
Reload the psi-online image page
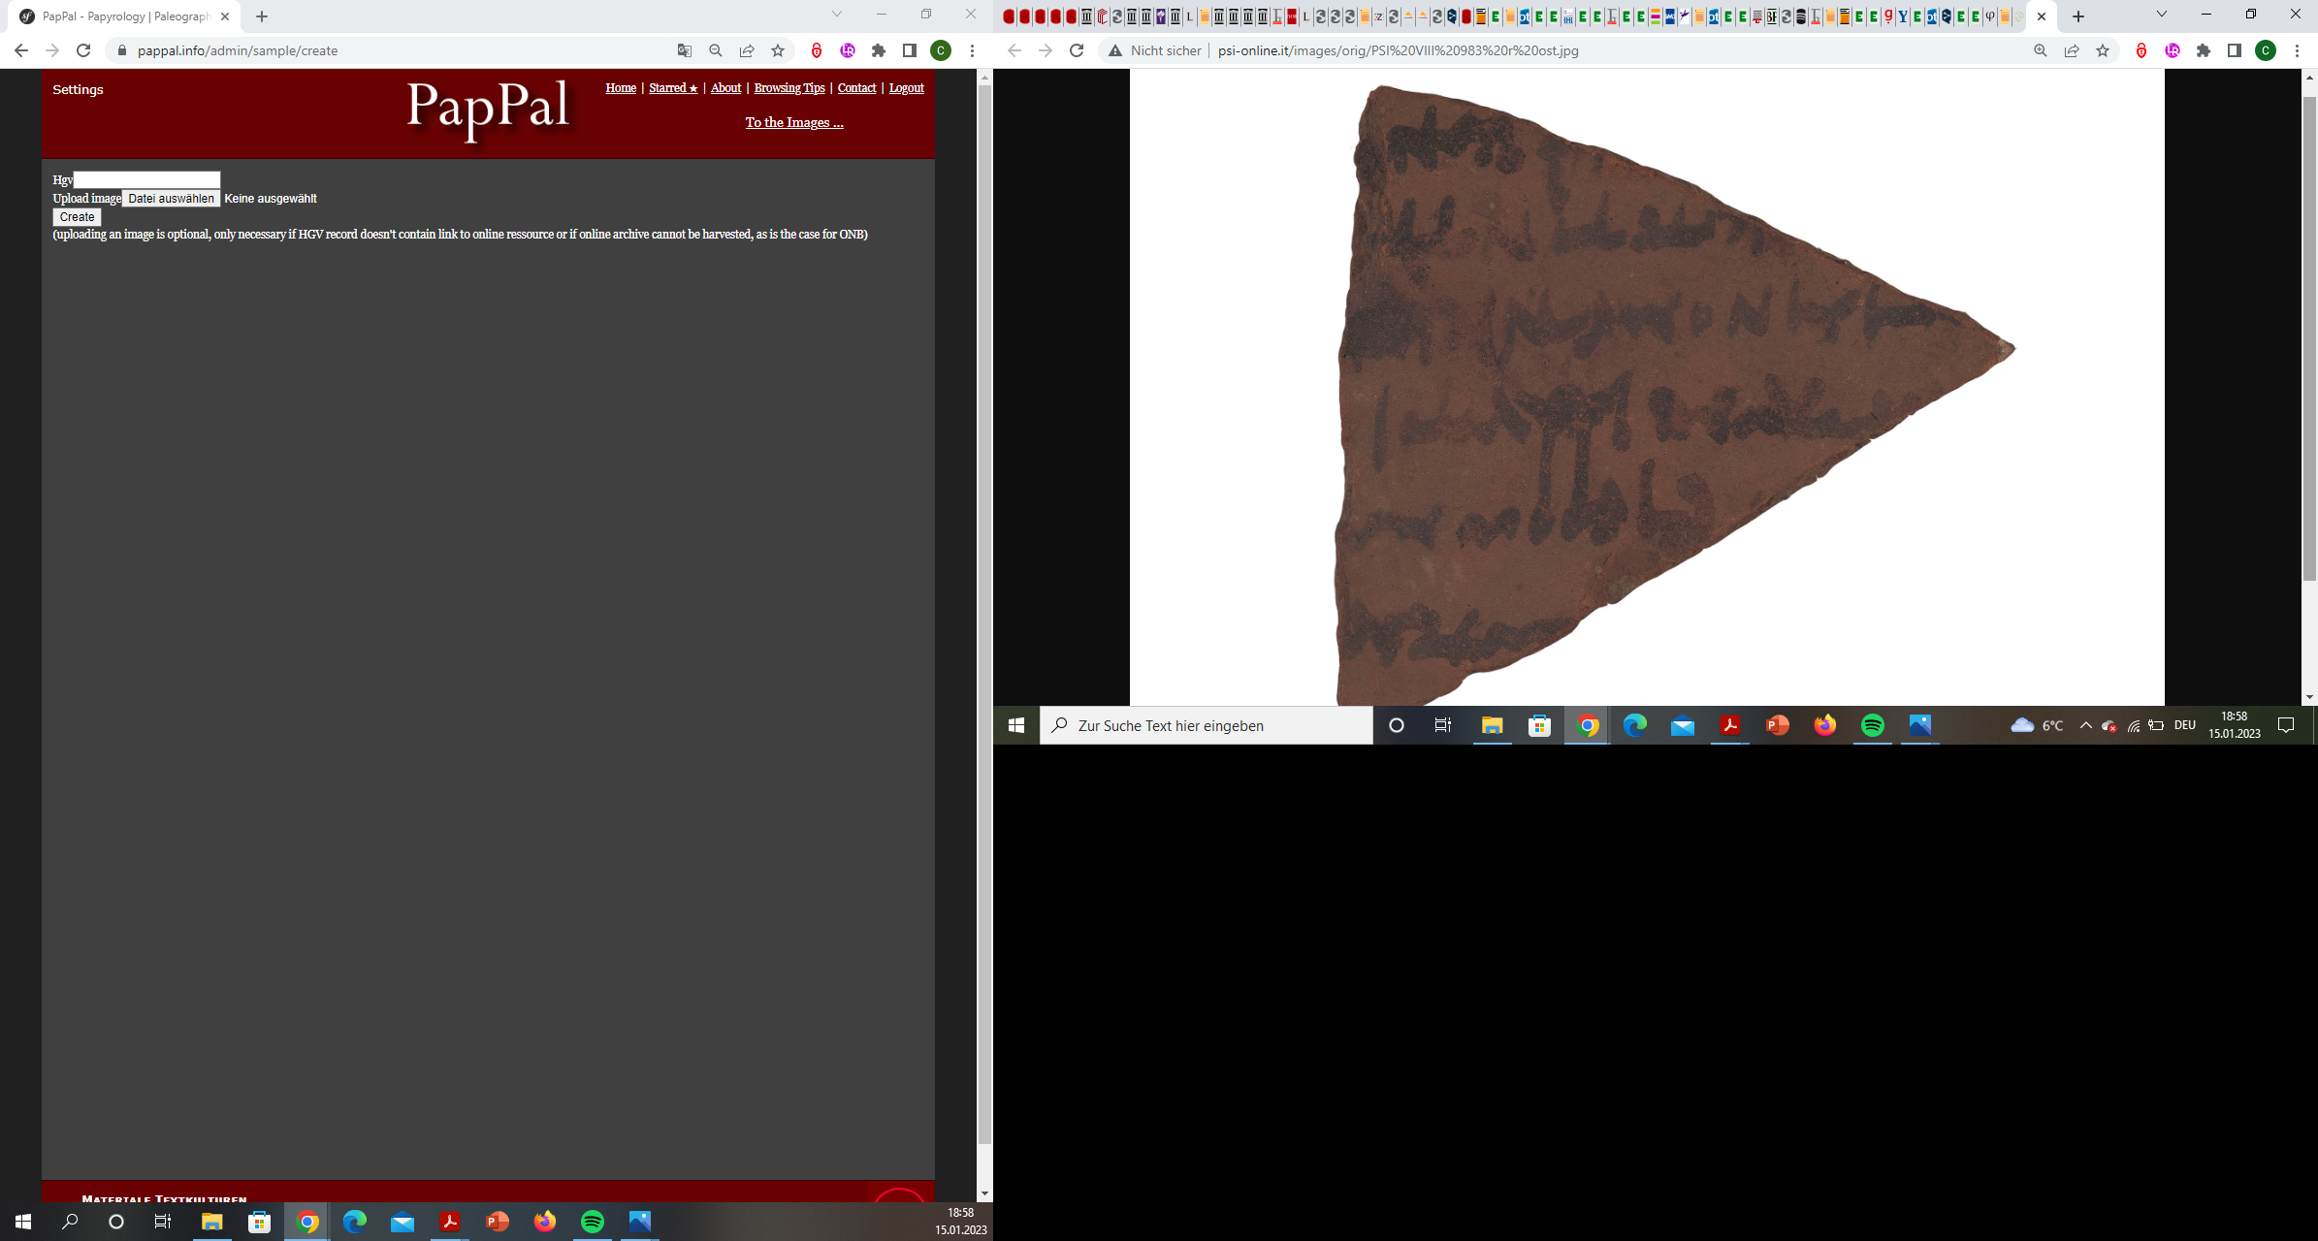click(1077, 50)
